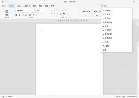Choose AI 帮我改 from menu
139x98 pixels.
117,19
